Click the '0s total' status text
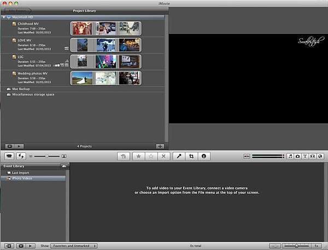This screenshot has width=328, height=250. tap(196, 246)
